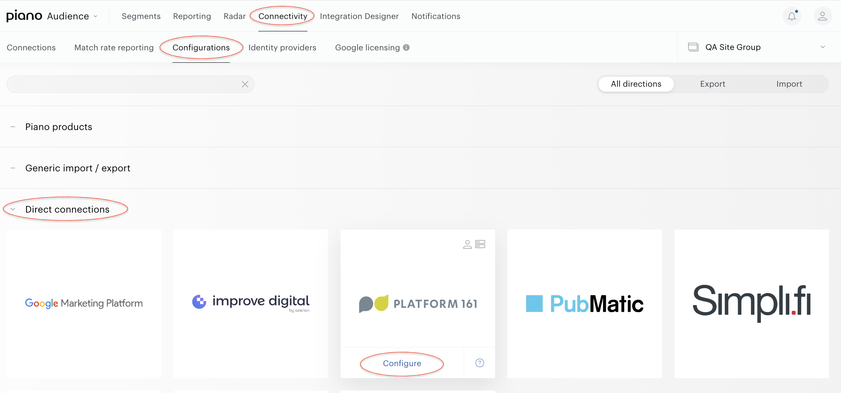
Task: Click Configure on the Platform 161 card
Action: pos(402,363)
